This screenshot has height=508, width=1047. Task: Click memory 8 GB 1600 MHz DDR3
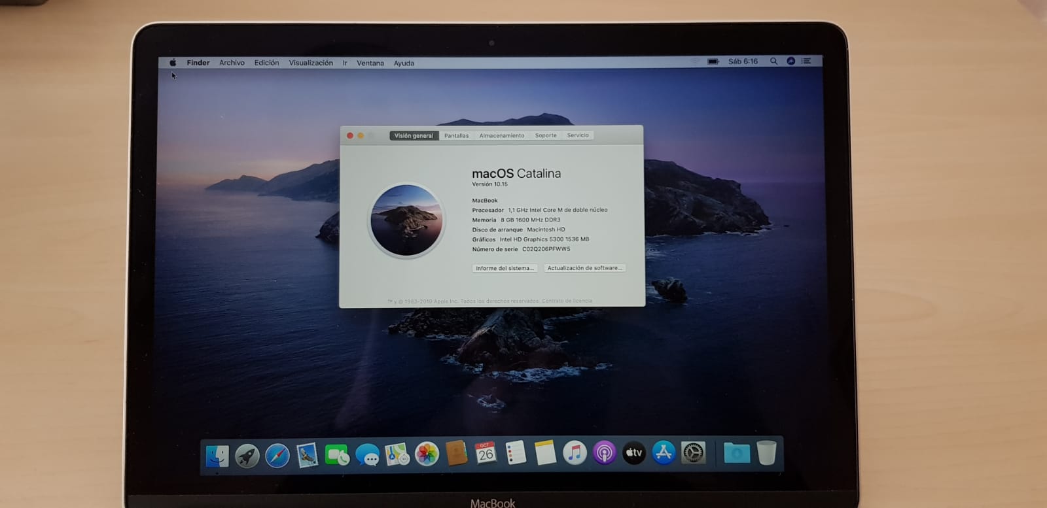530,220
